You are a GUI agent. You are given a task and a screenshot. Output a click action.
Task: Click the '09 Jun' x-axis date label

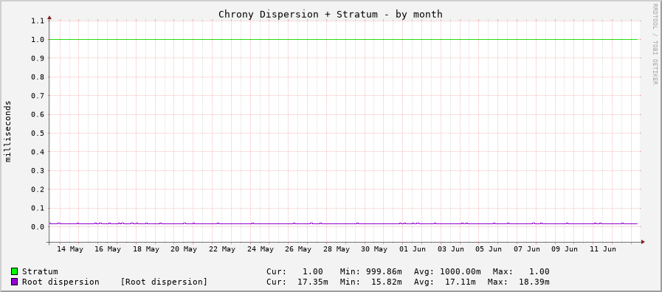point(565,249)
